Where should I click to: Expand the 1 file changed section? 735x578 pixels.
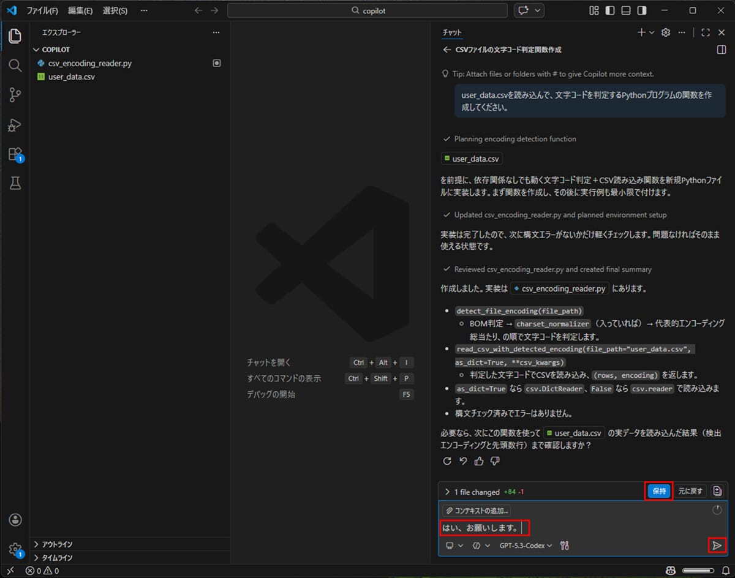pyautogui.click(x=447, y=490)
